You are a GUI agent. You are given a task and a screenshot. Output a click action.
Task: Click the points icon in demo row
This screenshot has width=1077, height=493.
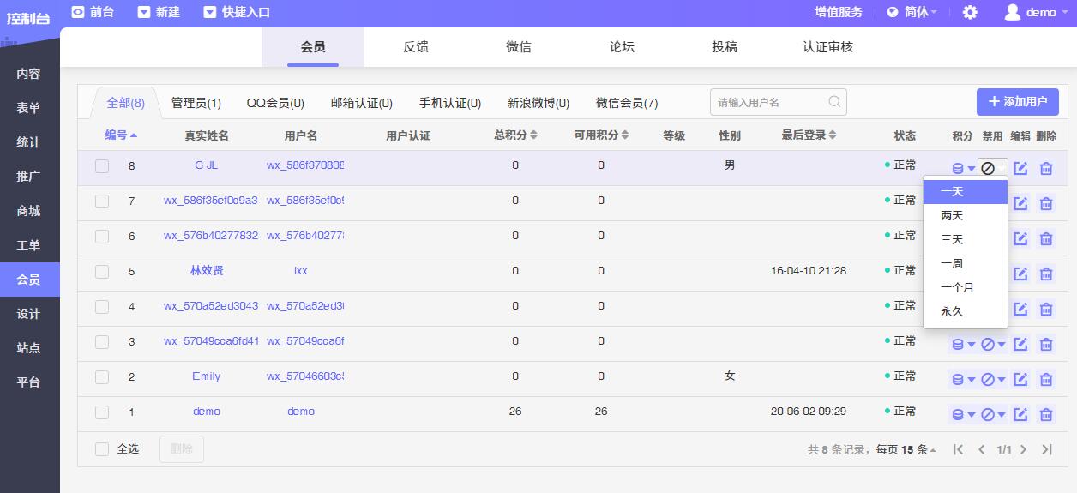959,414
